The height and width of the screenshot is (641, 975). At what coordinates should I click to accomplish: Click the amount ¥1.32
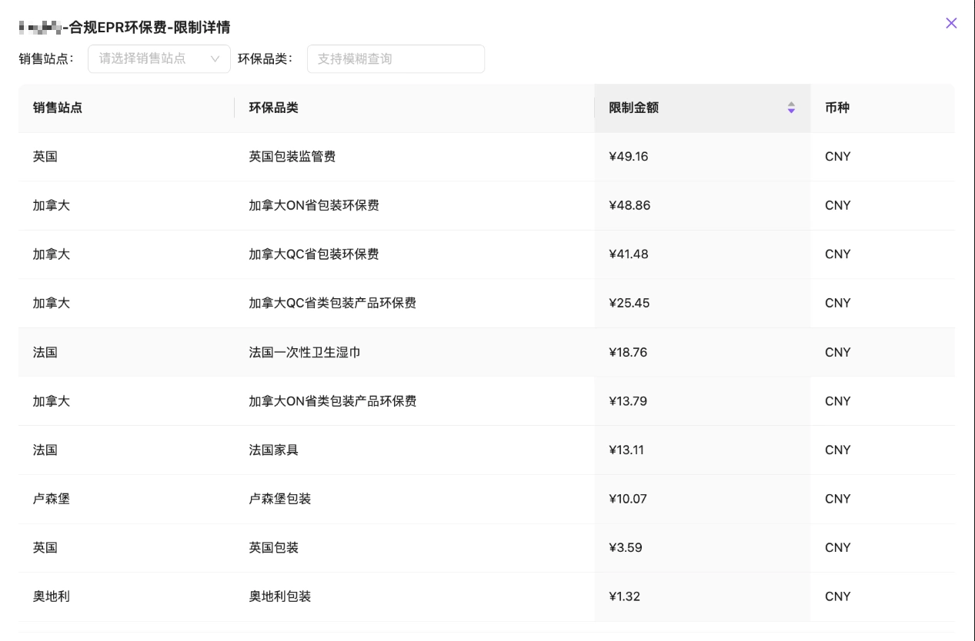624,596
